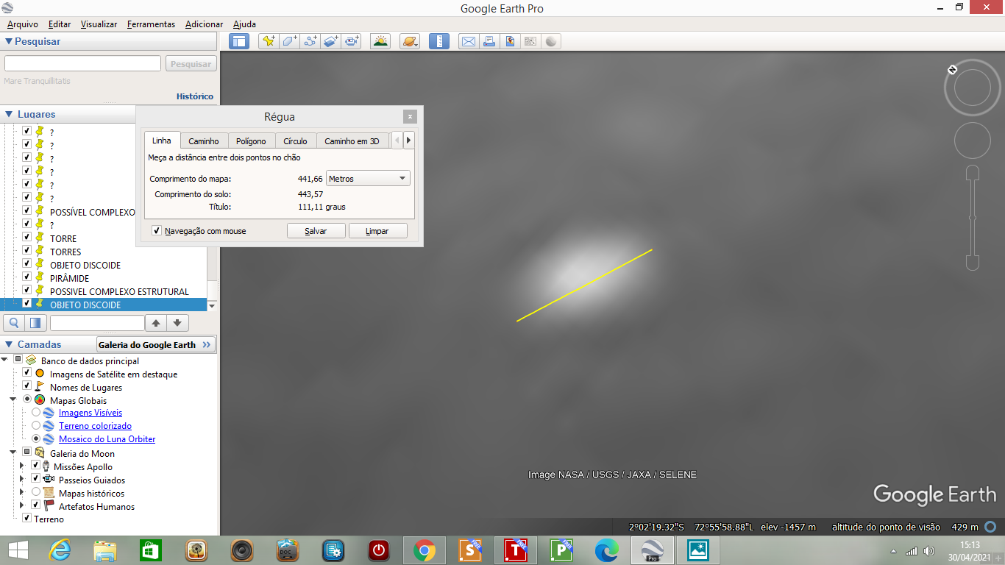This screenshot has height=565, width=1005.
Task: Switch to the Círculo ruler tab
Action: pos(295,141)
